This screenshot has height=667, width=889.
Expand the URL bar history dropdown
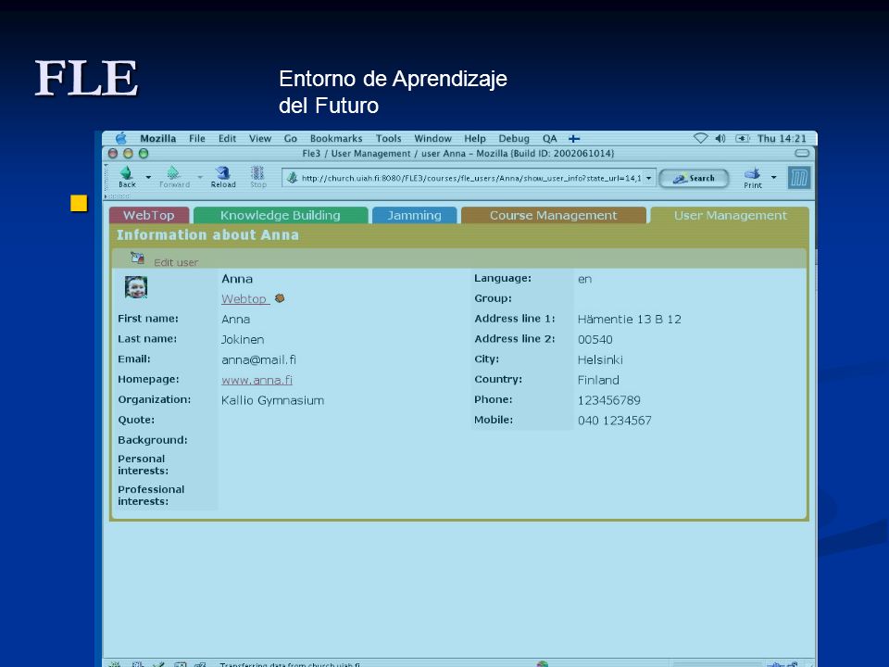point(648,178)
